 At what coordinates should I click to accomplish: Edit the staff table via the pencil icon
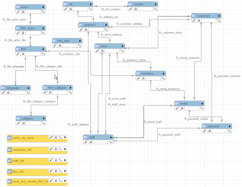click(x=86, y=142)
